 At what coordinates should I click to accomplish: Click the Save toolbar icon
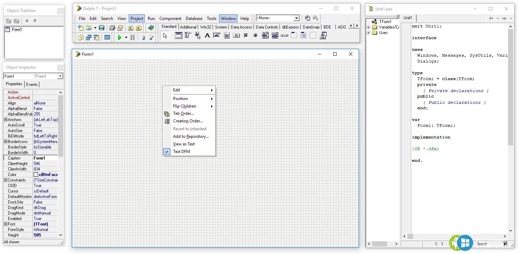[101, 28]
